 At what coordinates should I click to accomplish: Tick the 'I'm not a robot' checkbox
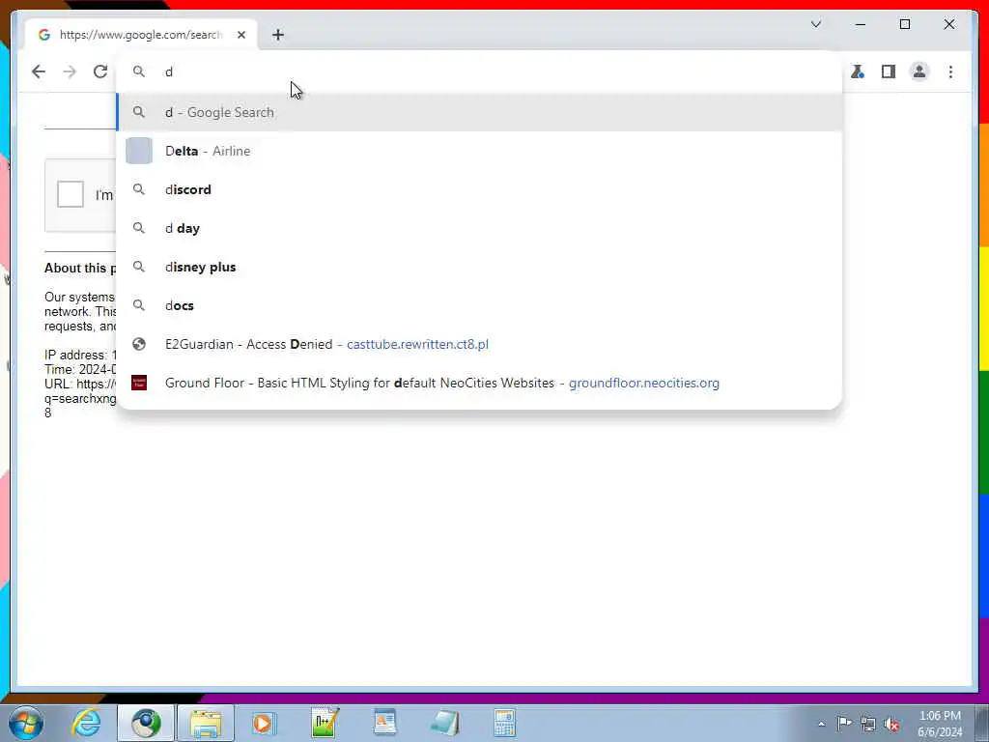pyautogui.click(x=70, y=193)
